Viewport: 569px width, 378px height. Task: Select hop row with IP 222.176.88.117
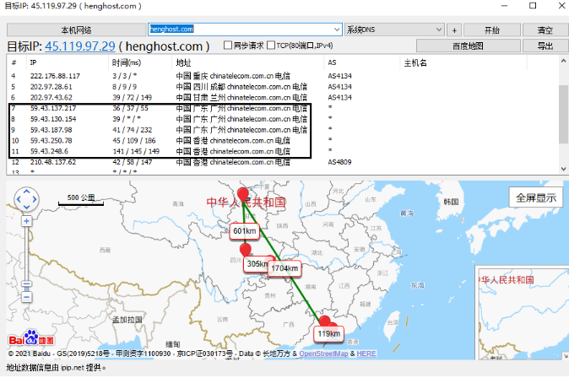click(283, 76)
